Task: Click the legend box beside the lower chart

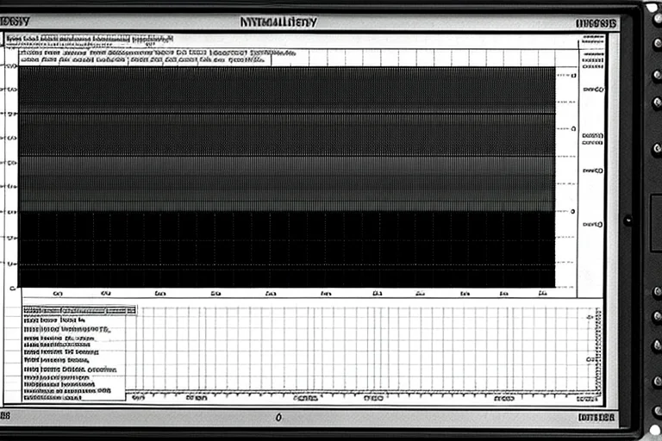Action: click(74, 353)
